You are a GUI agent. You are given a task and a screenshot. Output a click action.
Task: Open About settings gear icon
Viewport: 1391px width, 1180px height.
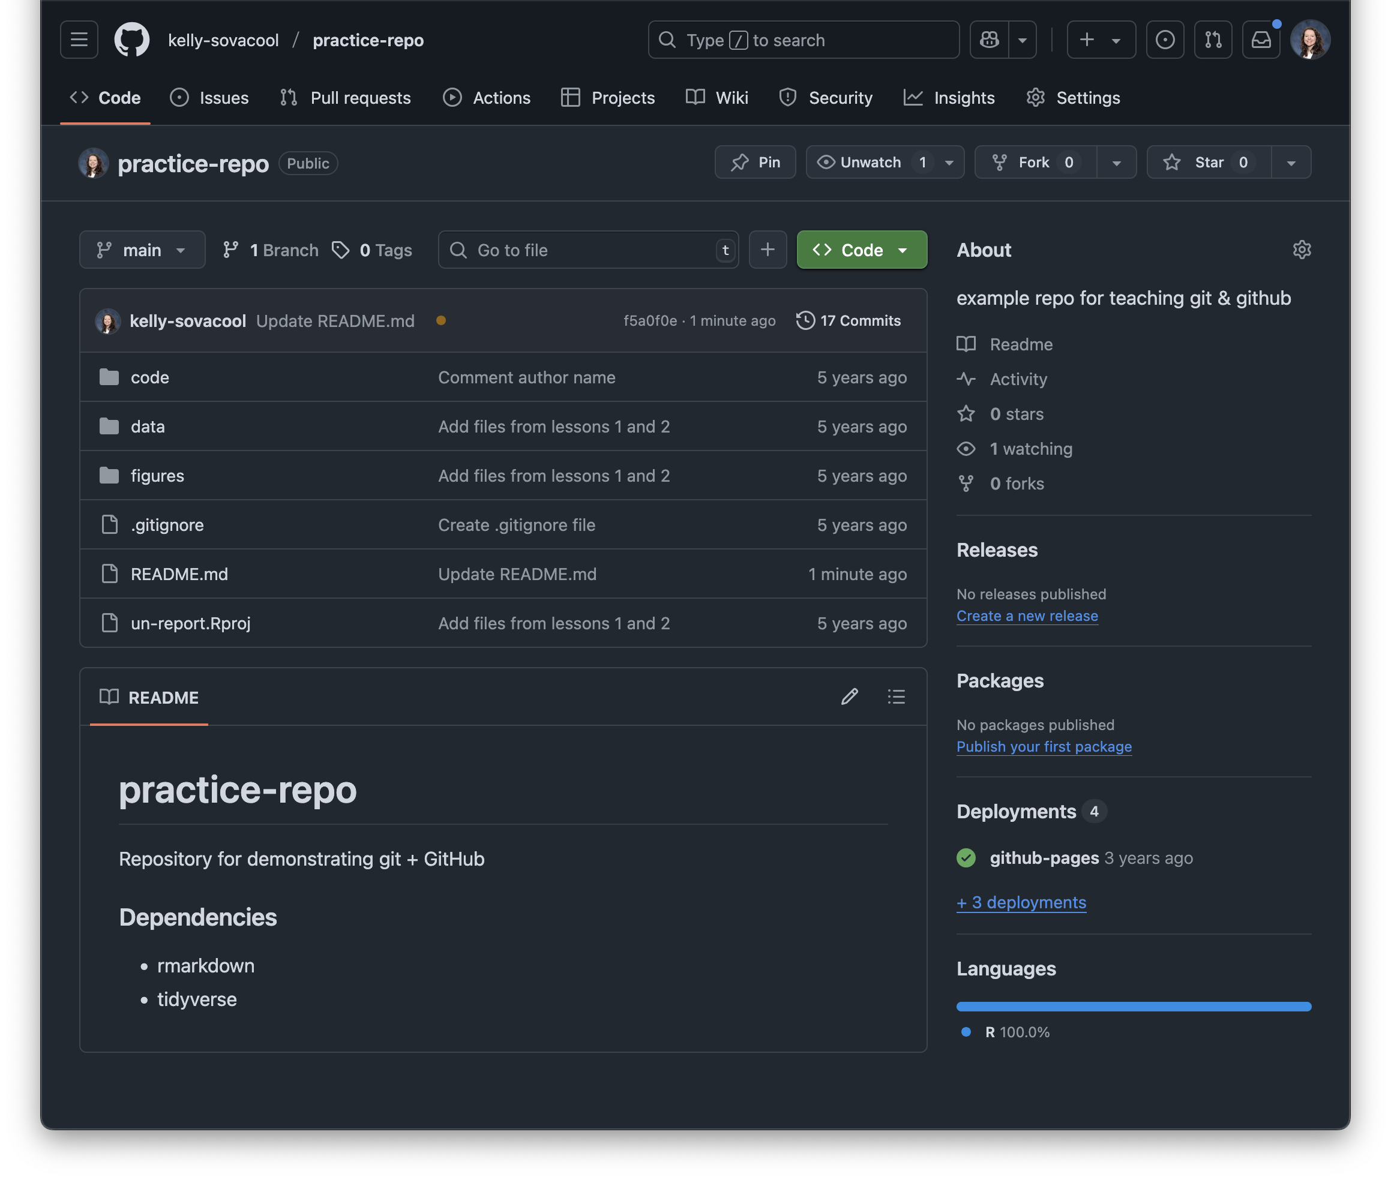[1302, 250]
